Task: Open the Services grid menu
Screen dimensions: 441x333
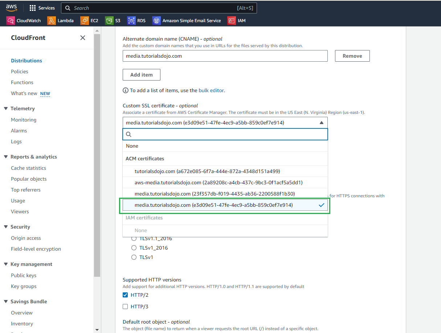Action: click(x=42, y=8)
